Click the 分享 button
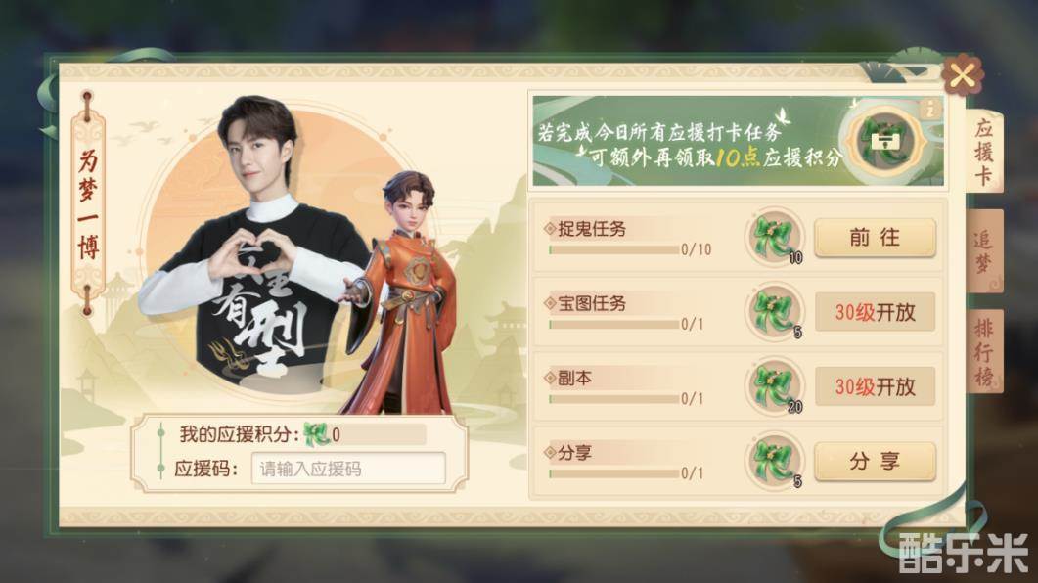 (875, 462)
